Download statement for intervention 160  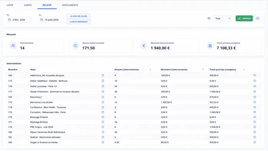click(x=255, y=75)
